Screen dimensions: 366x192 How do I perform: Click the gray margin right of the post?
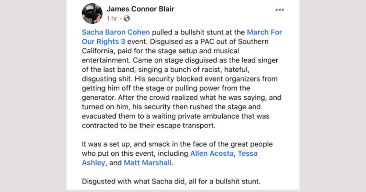332,96
